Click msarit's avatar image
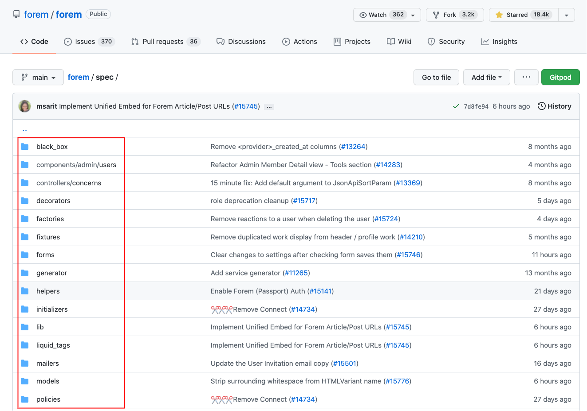 tap(25, 106)
